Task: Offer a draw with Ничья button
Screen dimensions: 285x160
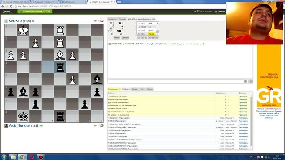Action: point(117,37)
